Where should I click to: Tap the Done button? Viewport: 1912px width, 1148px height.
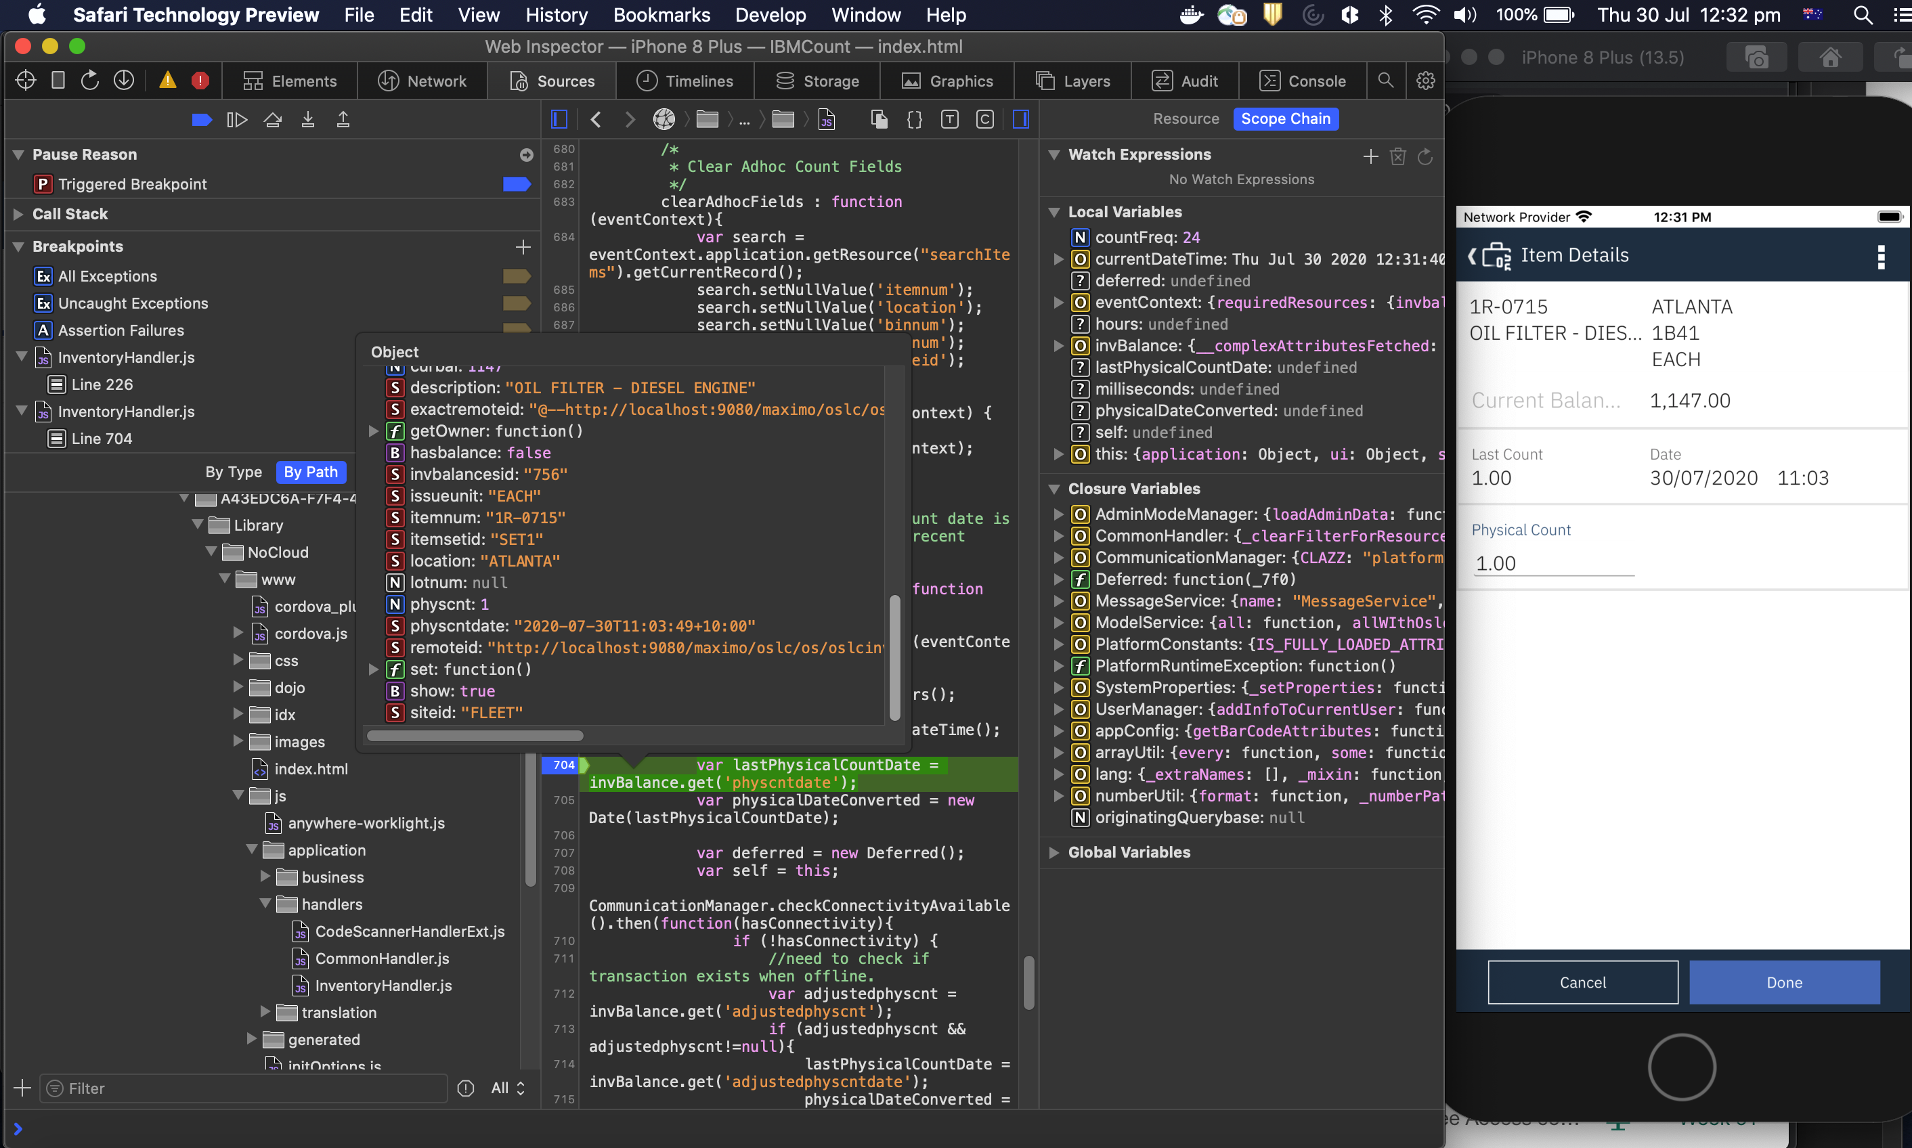(x=1783, y=981)
